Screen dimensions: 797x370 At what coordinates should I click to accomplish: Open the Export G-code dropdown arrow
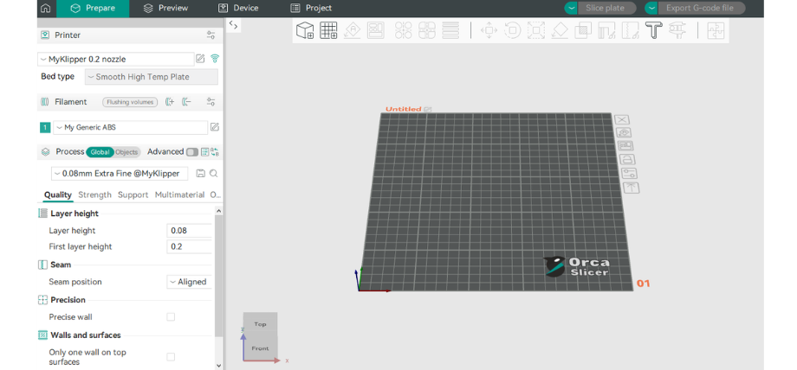(651, 8)
